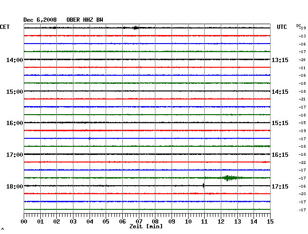Click the 14:00 CET time label
This screenshot has height=234, width=308.
15,60
